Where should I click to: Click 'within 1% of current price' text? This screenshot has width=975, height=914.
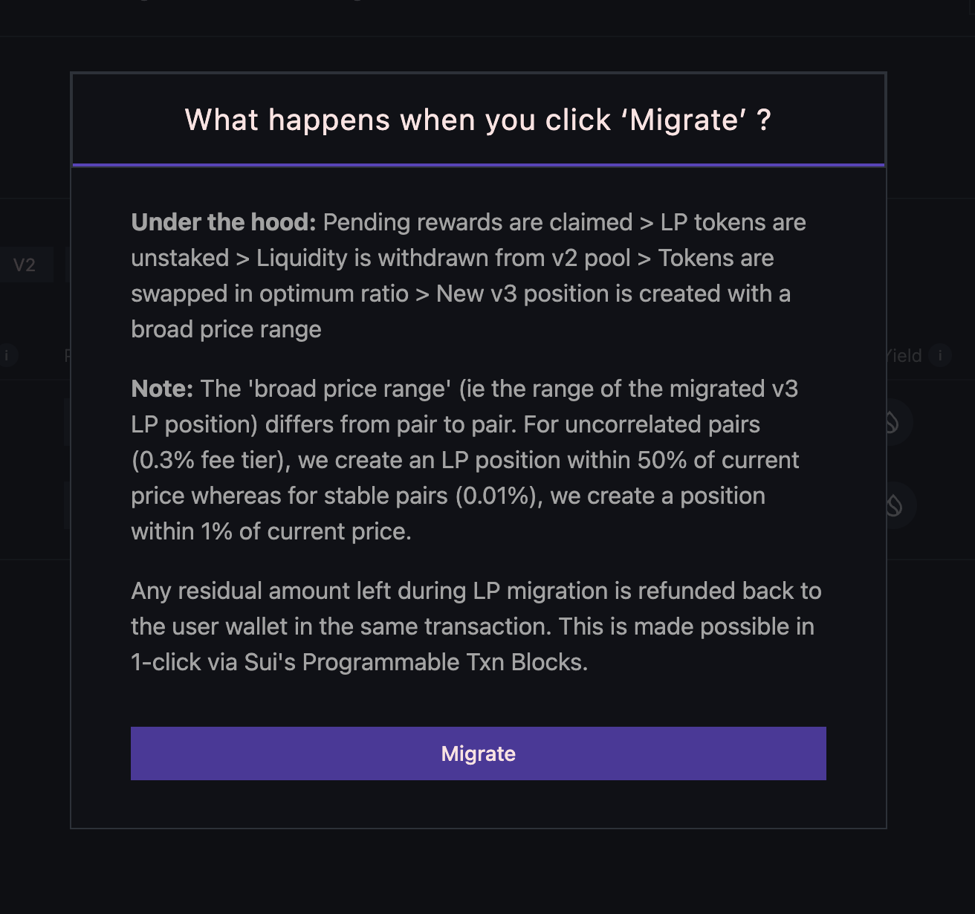271,531
